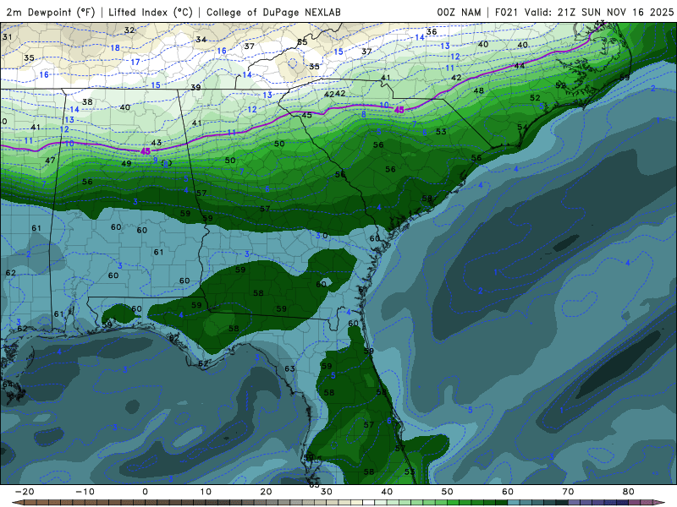Click the left arrow end of the colorbar

(x=16, y=503)
